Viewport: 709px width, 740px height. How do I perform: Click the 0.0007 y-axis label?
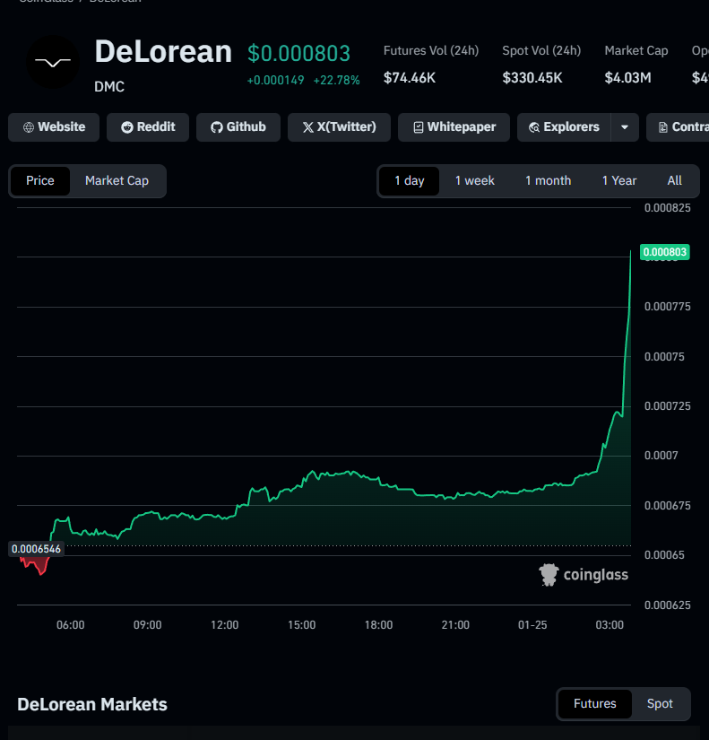point(661,456)
